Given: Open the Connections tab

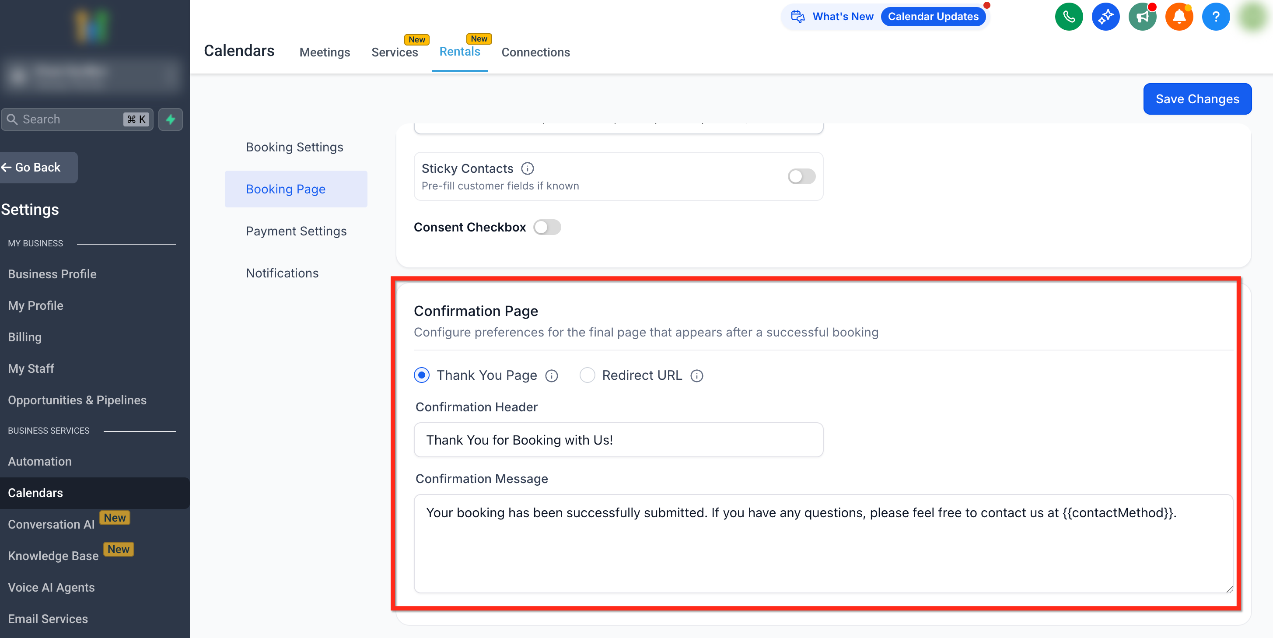Looking at the screenshot, I should click(x=535, y=52).
